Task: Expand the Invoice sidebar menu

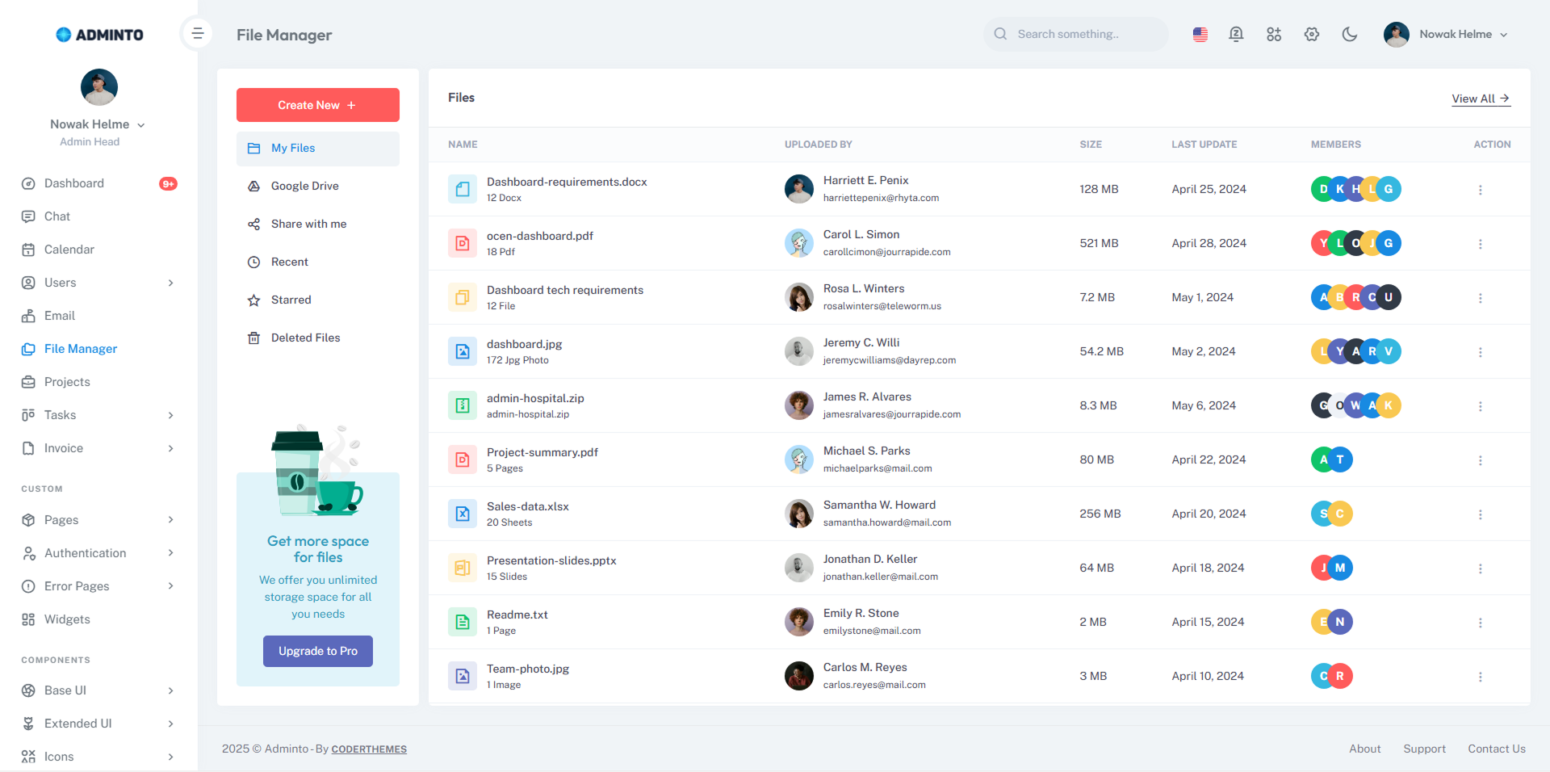Action: (x=63, y=447)
